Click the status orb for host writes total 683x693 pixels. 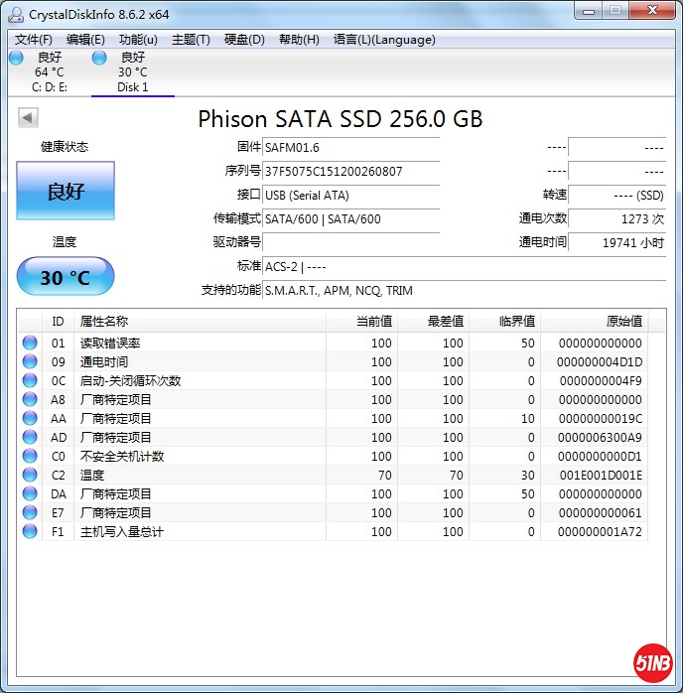tap(30, 531)
